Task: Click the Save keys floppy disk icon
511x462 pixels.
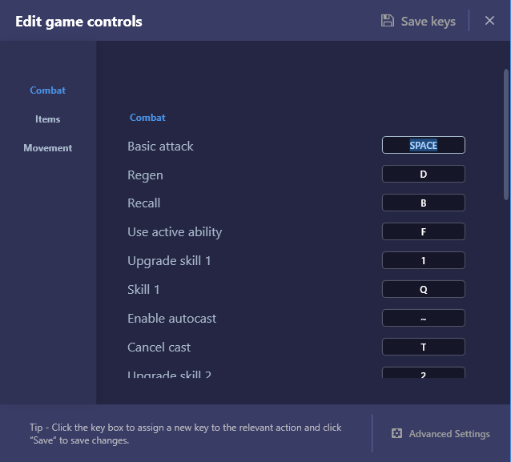Action: [388, 21]
